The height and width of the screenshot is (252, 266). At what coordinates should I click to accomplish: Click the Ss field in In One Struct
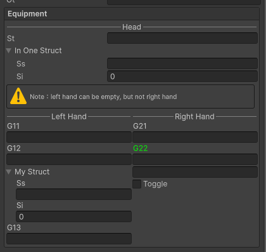(182, 63)
